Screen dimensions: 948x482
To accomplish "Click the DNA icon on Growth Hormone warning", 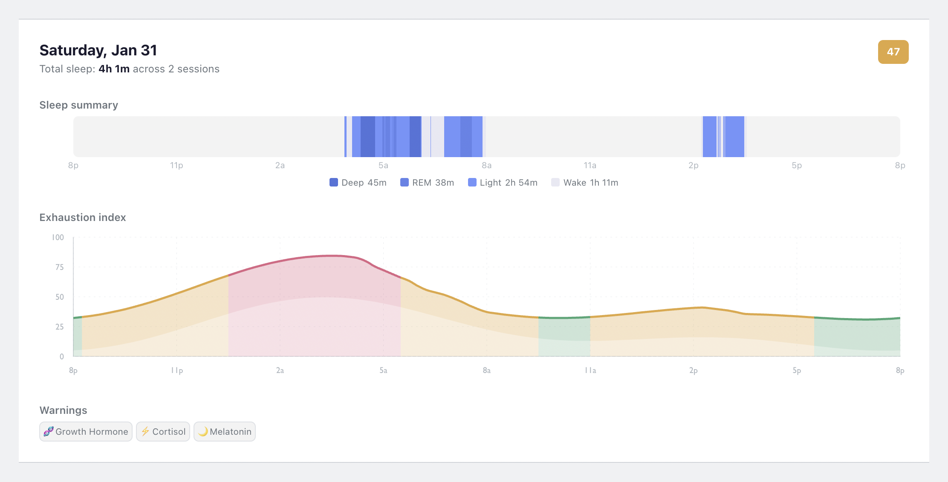I will click(x=49, y=431).
